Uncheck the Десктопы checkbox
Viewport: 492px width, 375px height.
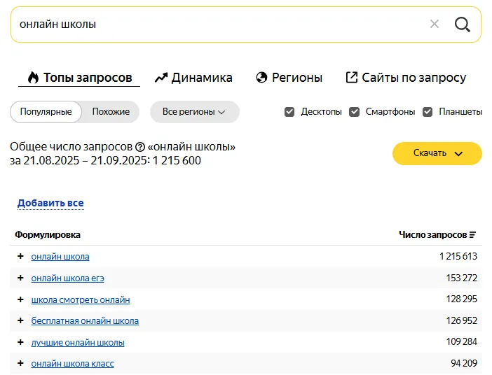pos(289,112)
